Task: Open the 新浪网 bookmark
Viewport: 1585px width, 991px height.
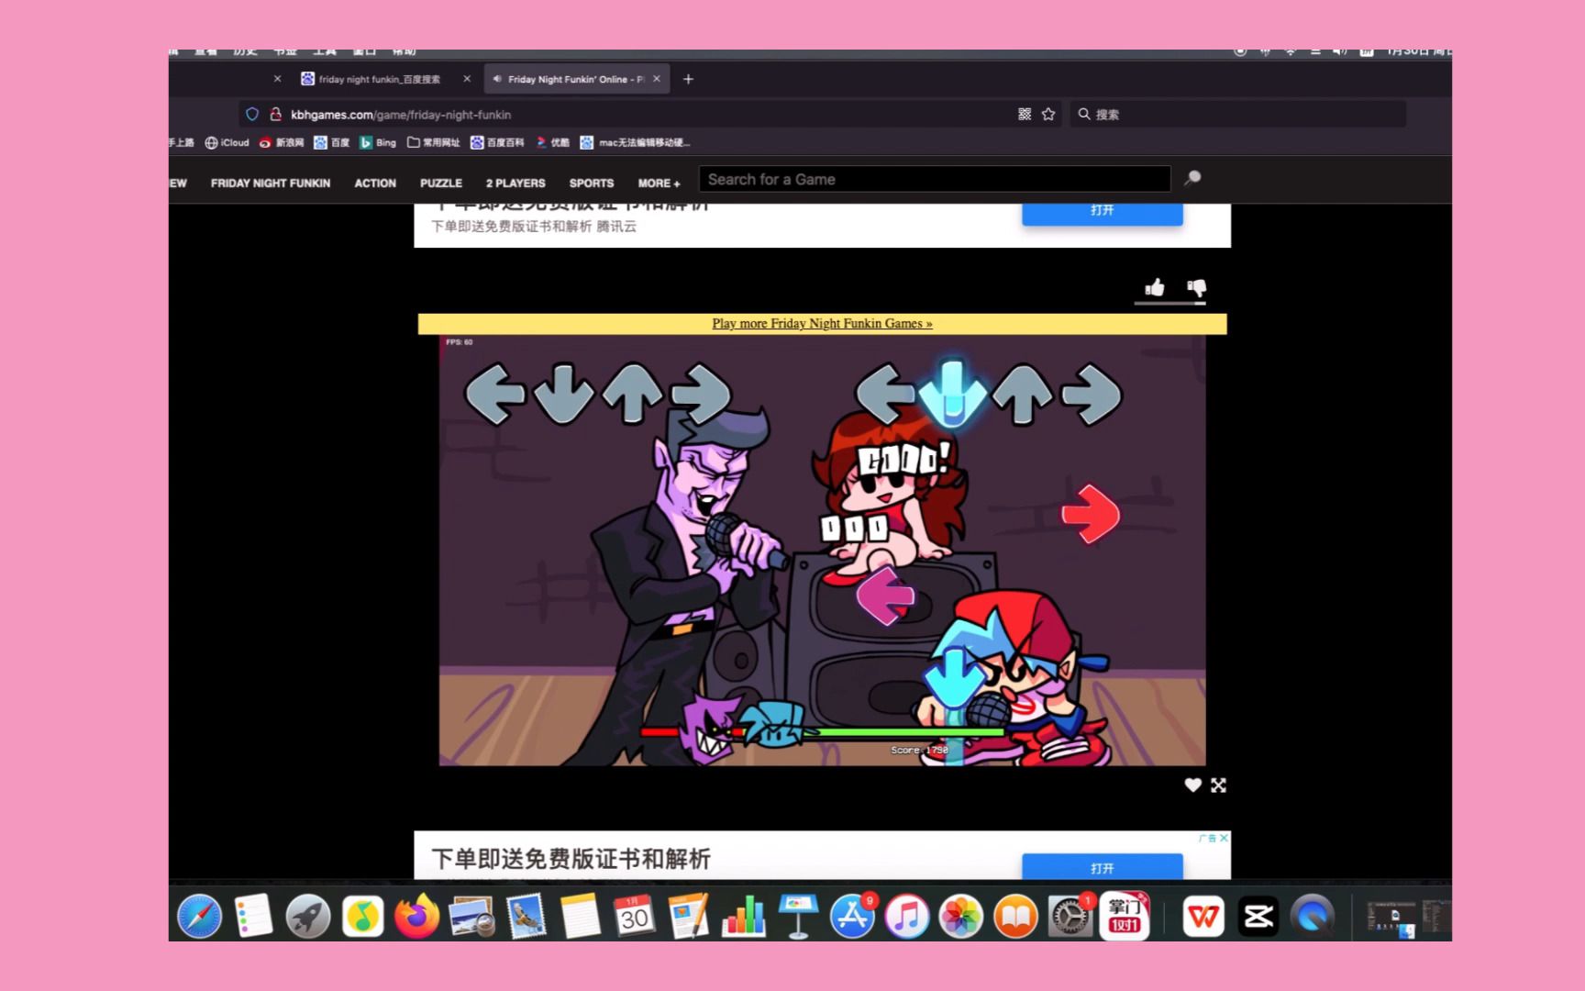Action: click(x=281, y=142)
